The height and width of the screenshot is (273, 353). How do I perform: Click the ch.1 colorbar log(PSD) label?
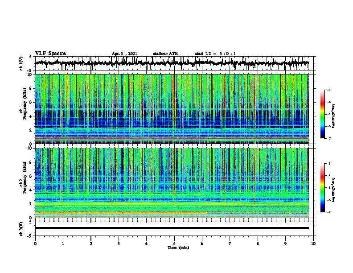pos(334,116)
